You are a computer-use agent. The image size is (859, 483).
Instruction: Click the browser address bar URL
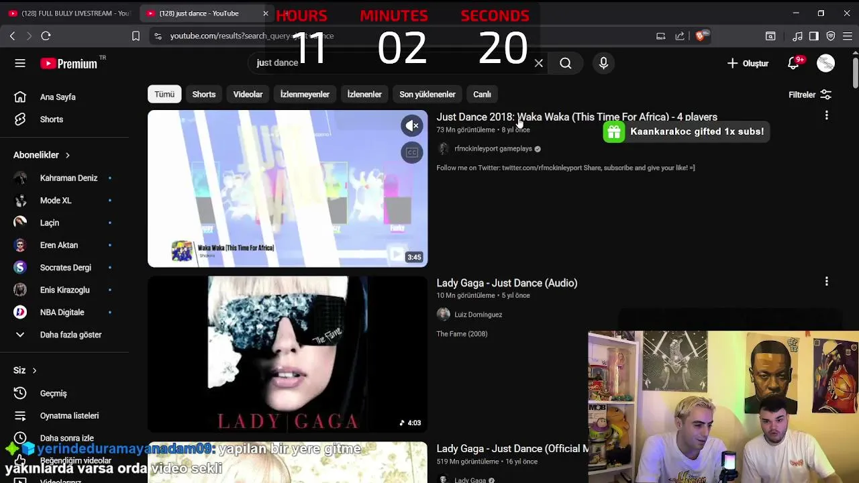[252, 36]
